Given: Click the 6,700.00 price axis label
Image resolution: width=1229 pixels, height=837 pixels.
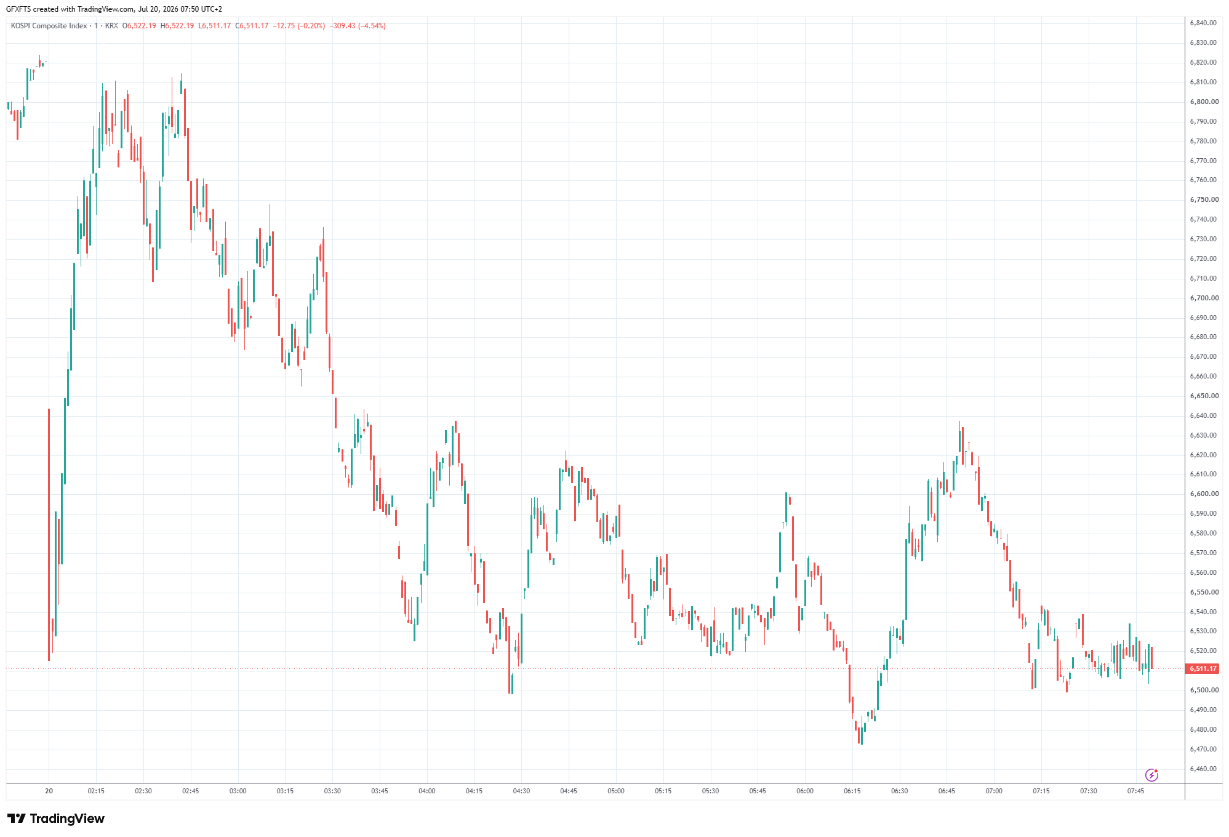Looking at the screenshot, I should 1204,298.
